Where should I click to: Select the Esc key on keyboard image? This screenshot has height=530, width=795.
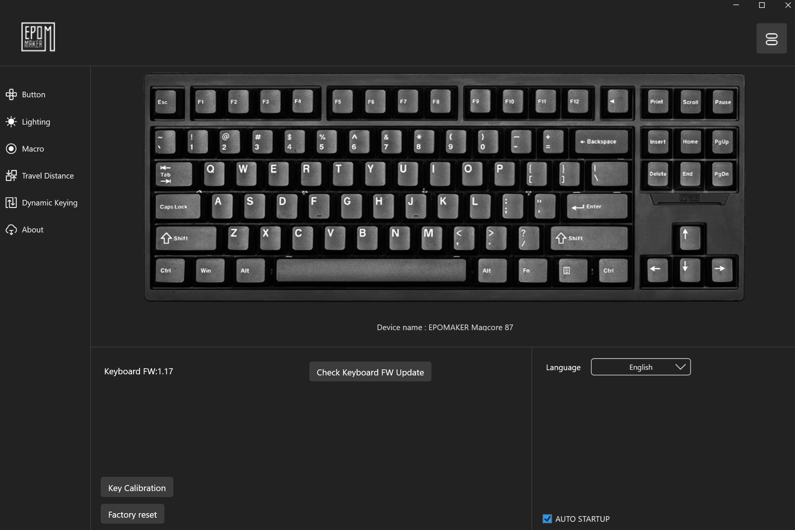click(x=165, y=101)
